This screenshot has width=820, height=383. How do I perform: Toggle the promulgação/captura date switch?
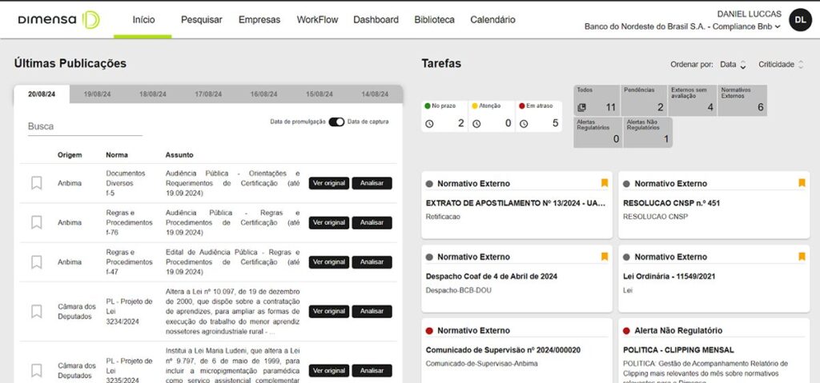pyautogui.click(x=336, y=122)
